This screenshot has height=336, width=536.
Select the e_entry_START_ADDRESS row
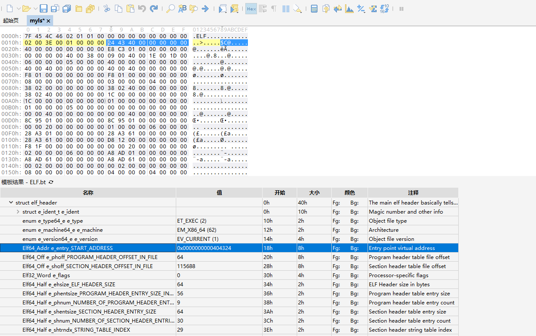point(229,248)
